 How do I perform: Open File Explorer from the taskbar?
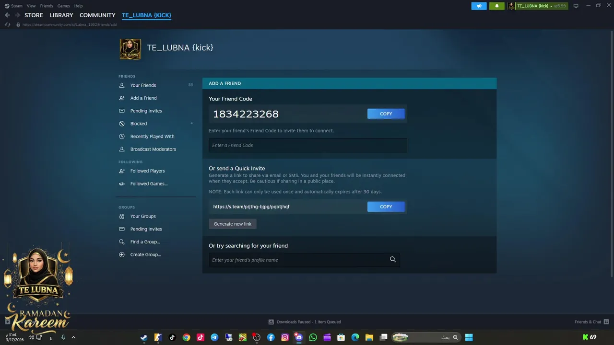[369, 337]
